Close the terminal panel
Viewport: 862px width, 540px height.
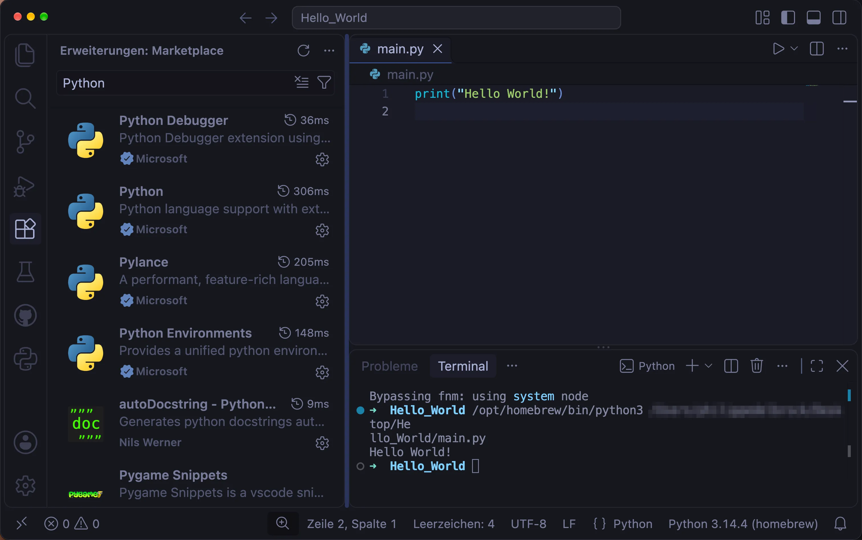coord(842,366)
